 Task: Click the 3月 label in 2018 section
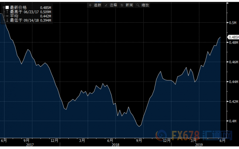tap(82, 140)
